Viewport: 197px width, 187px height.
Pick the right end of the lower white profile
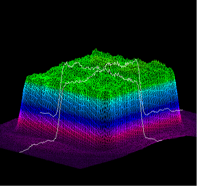162,140
